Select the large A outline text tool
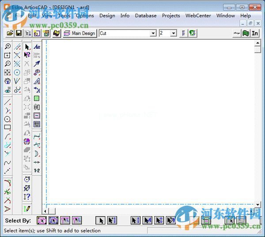Image resolution: width=265 pixels, height=237 pixels. pyautogui.click(x=37, y=81)
